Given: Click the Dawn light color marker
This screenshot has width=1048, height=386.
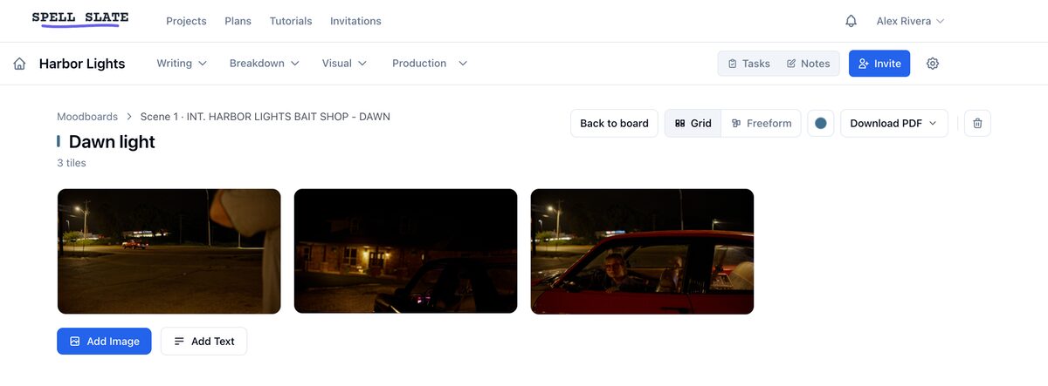Looking at the screenshot, I should coord(59,141).
